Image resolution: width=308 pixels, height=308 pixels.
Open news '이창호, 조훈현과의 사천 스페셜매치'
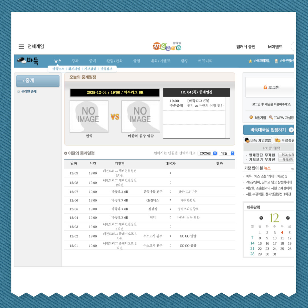pos(269,188)
